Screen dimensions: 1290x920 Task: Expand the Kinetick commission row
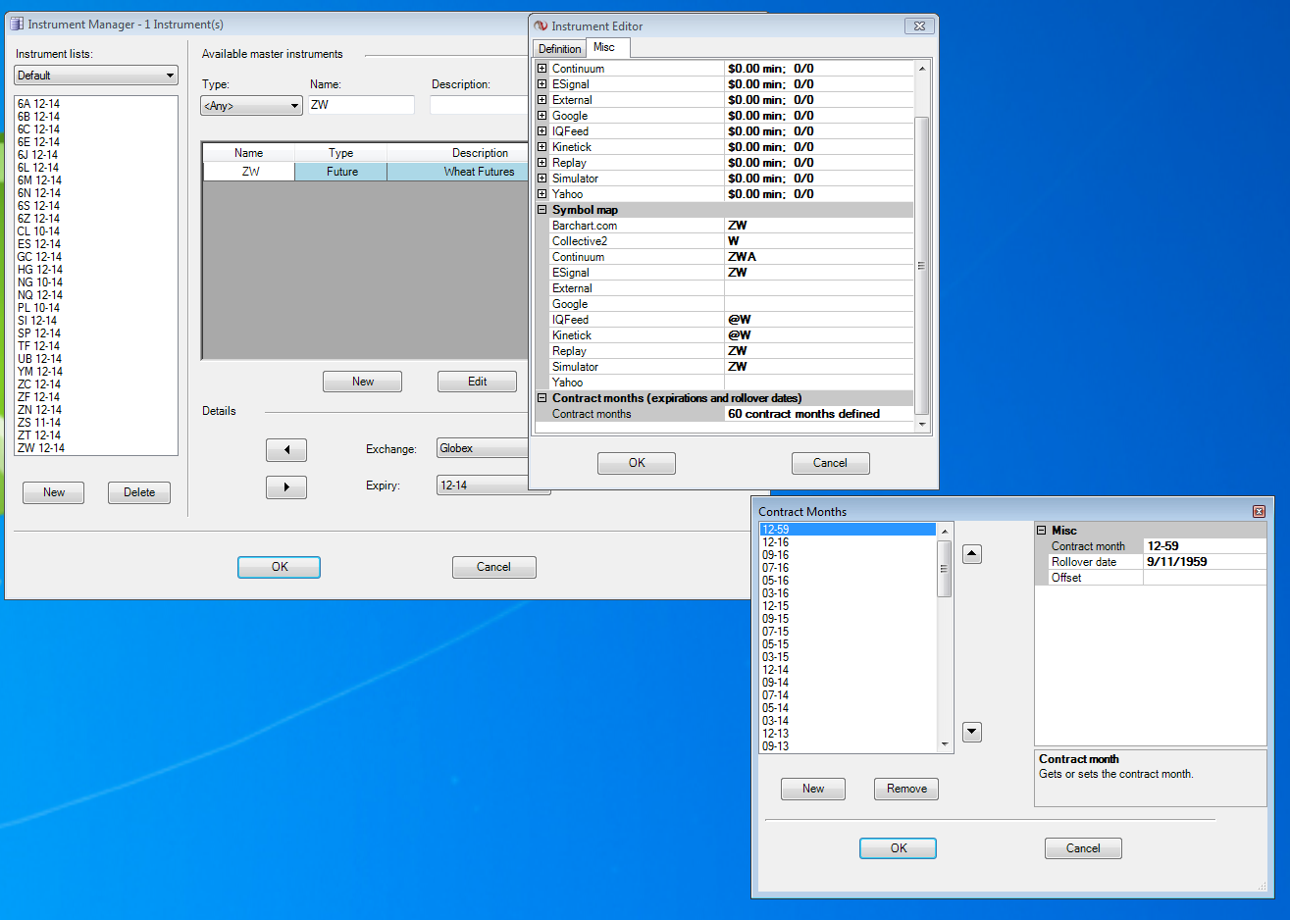point(542,147)
